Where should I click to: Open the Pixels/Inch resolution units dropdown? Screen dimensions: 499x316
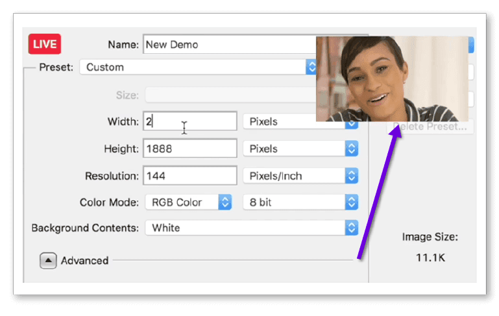[x=300, y=176]
